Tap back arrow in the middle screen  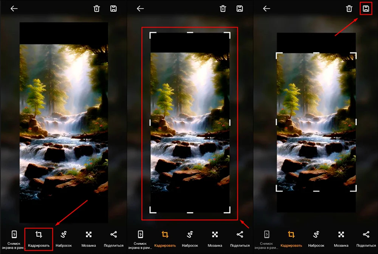click(140, 9)
